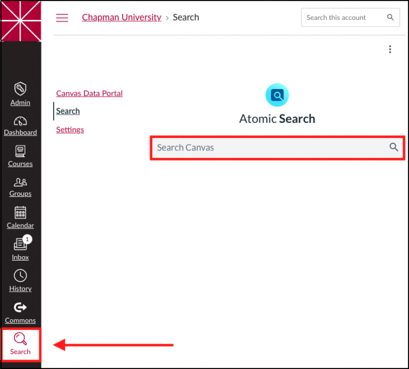The width and height of the screenshot is (409, 369).
Task: Open the Calendar icon in sidebar
Action: coord(20,217)
